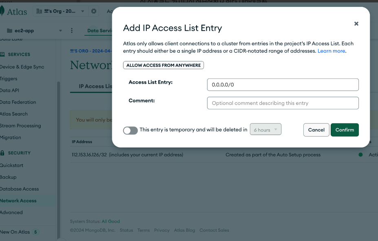Image resolution: width=378 pixels, height=241 pixels.
Task: Open Database Access page
Action: point(19,189)
